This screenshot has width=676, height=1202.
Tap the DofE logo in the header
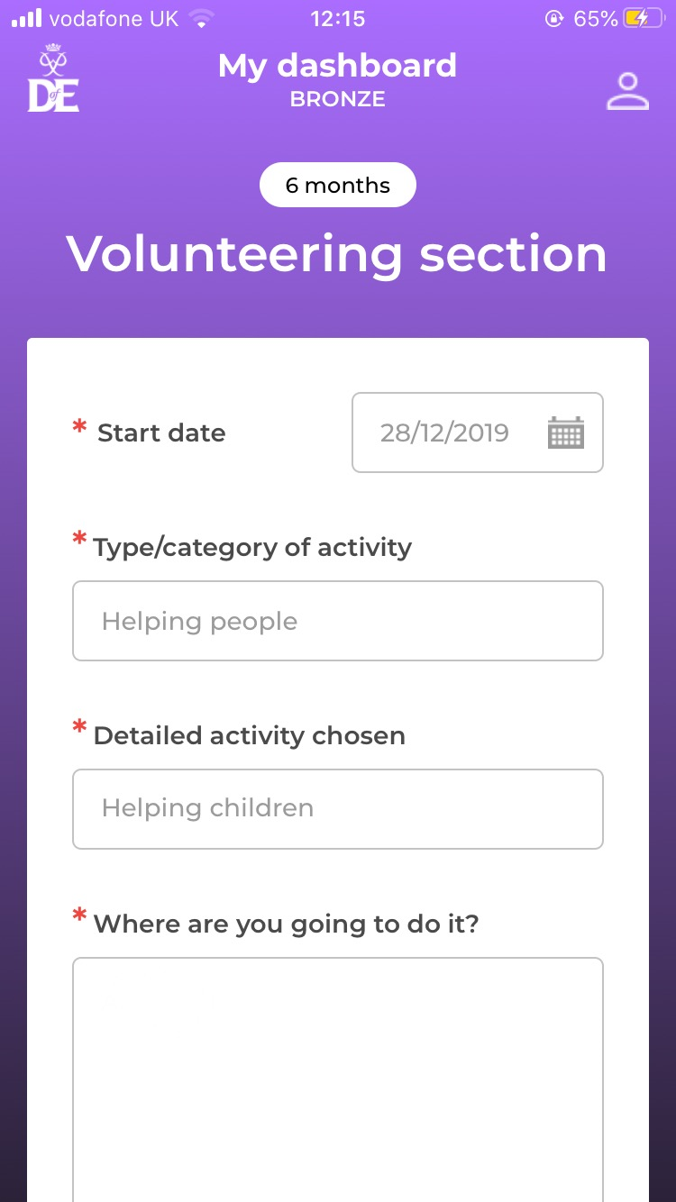[x=53, y=78]
